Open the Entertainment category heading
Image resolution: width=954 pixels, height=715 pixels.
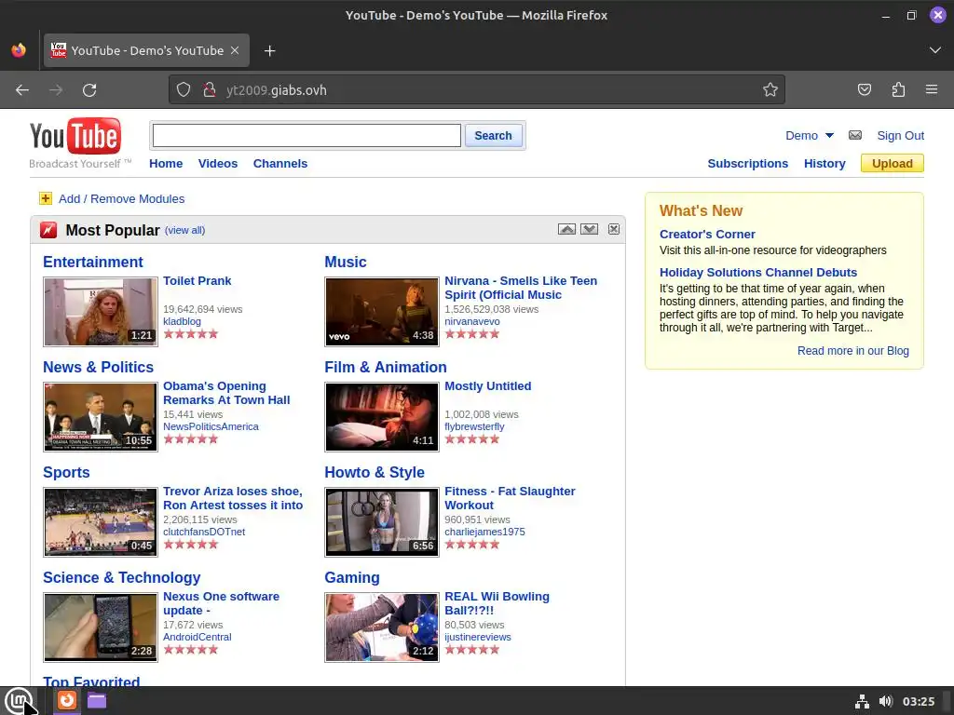click(x=93, y=262)
